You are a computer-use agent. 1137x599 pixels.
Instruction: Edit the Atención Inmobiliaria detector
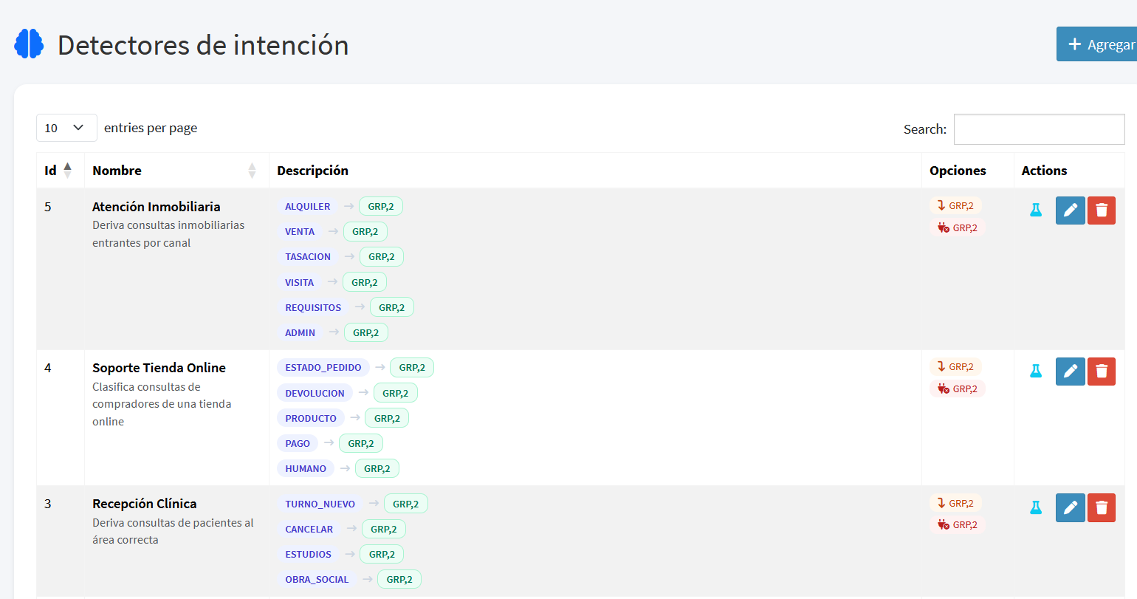1071,210
